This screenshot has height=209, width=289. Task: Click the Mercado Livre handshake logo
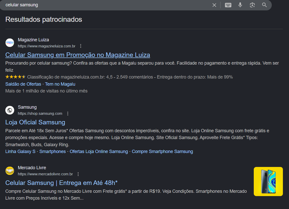[x=10, y=171]
